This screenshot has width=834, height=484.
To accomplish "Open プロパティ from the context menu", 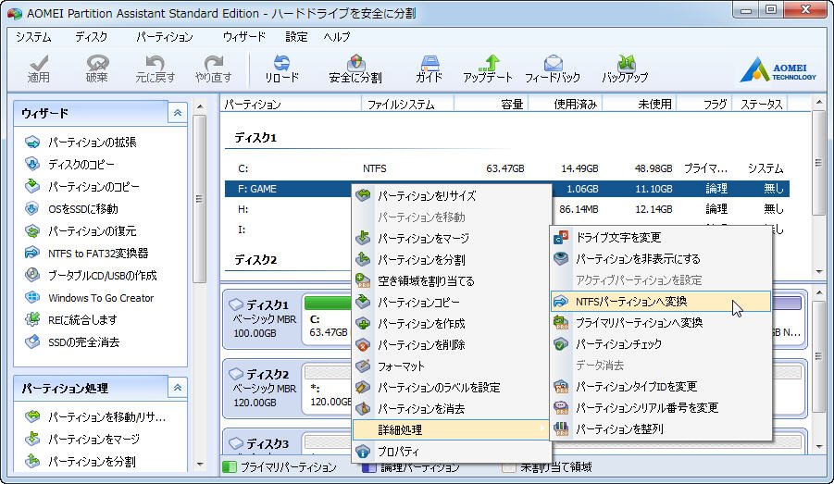I will click(452, 451).
